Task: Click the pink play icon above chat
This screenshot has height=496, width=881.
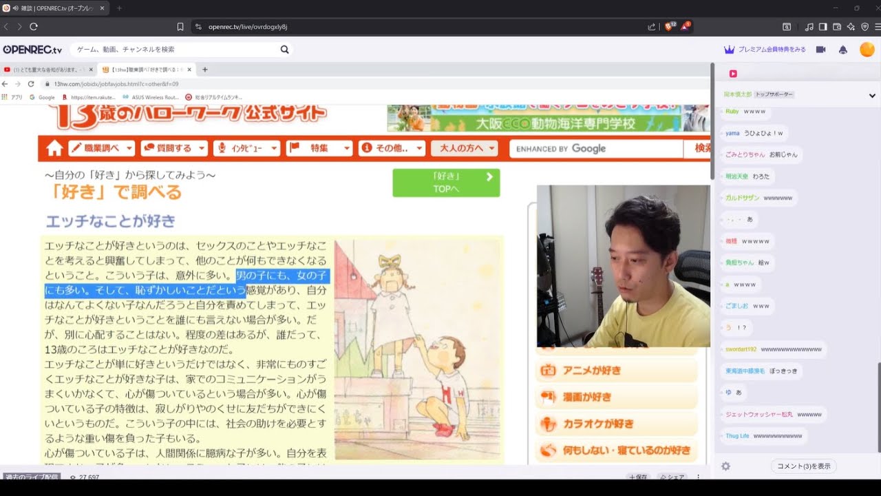Action: coord(733,74)
